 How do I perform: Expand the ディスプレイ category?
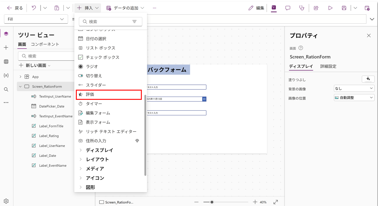click(x=99, y=150)
